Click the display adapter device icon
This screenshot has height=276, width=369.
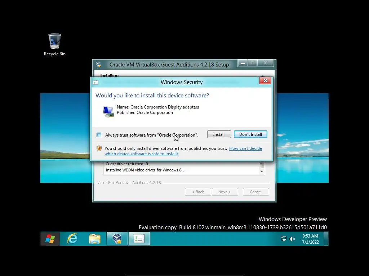pos(108,111)
